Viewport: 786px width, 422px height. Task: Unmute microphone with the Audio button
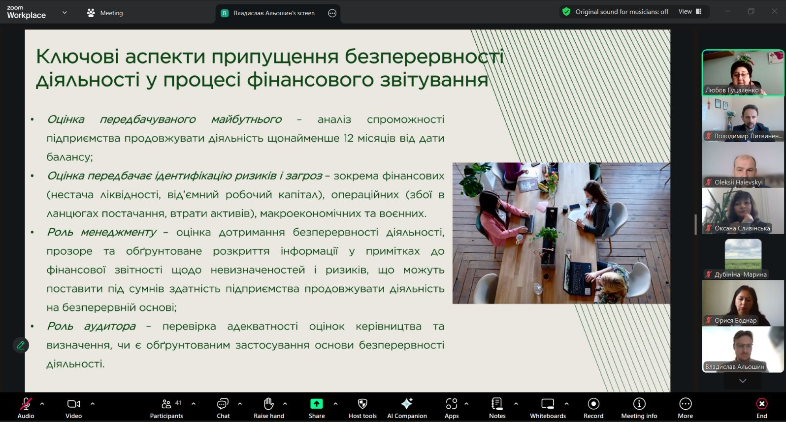26,408
